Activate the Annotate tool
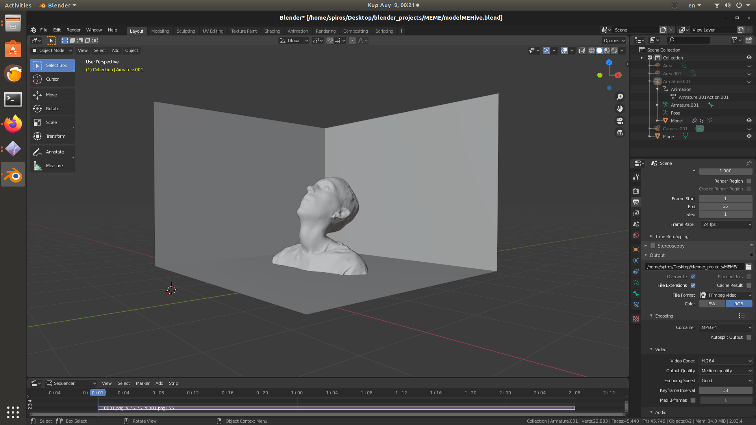Screen dimensions: 756x425 click(x=52, y=152)
